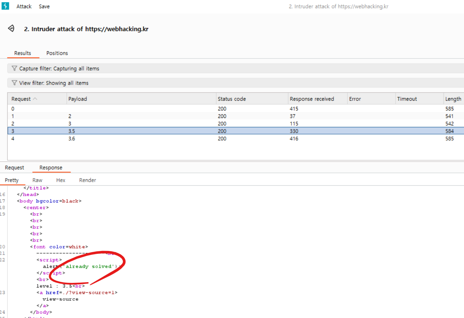
Task: Click the body bgcolor=black line
Action: (x=49, y=201)
